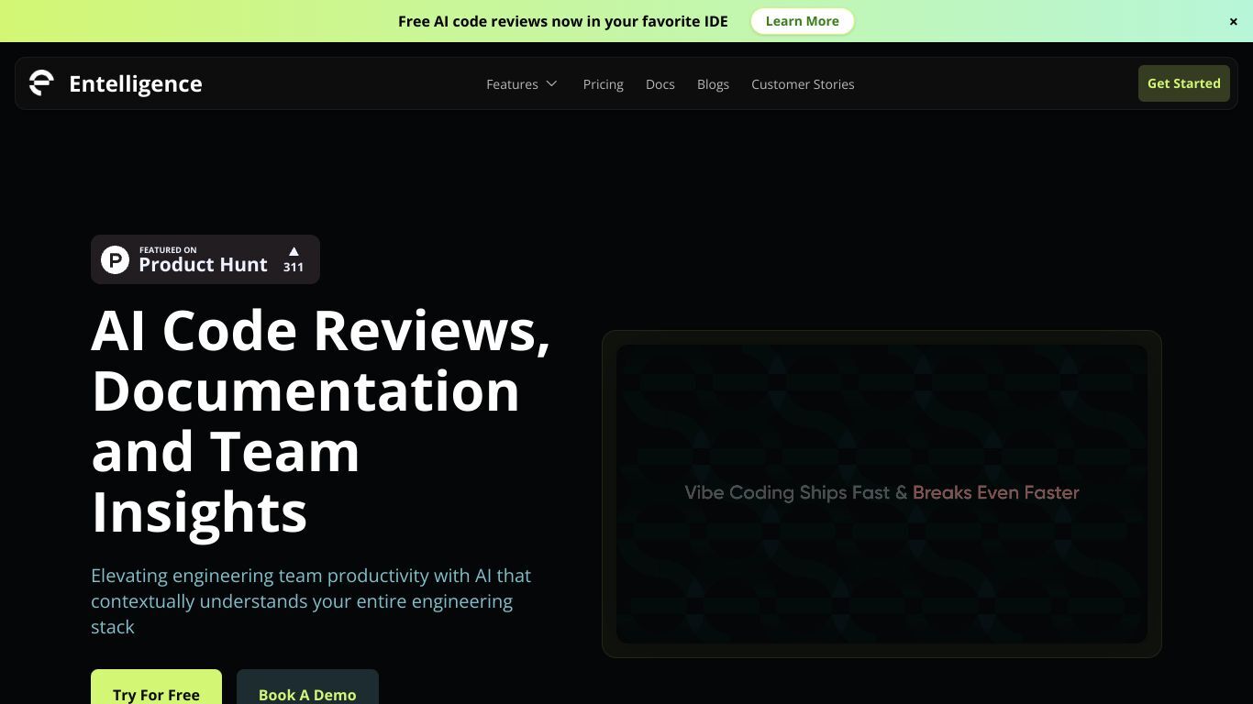
Task: Click the AI Code Reviews headline
Action: (321, 421)
